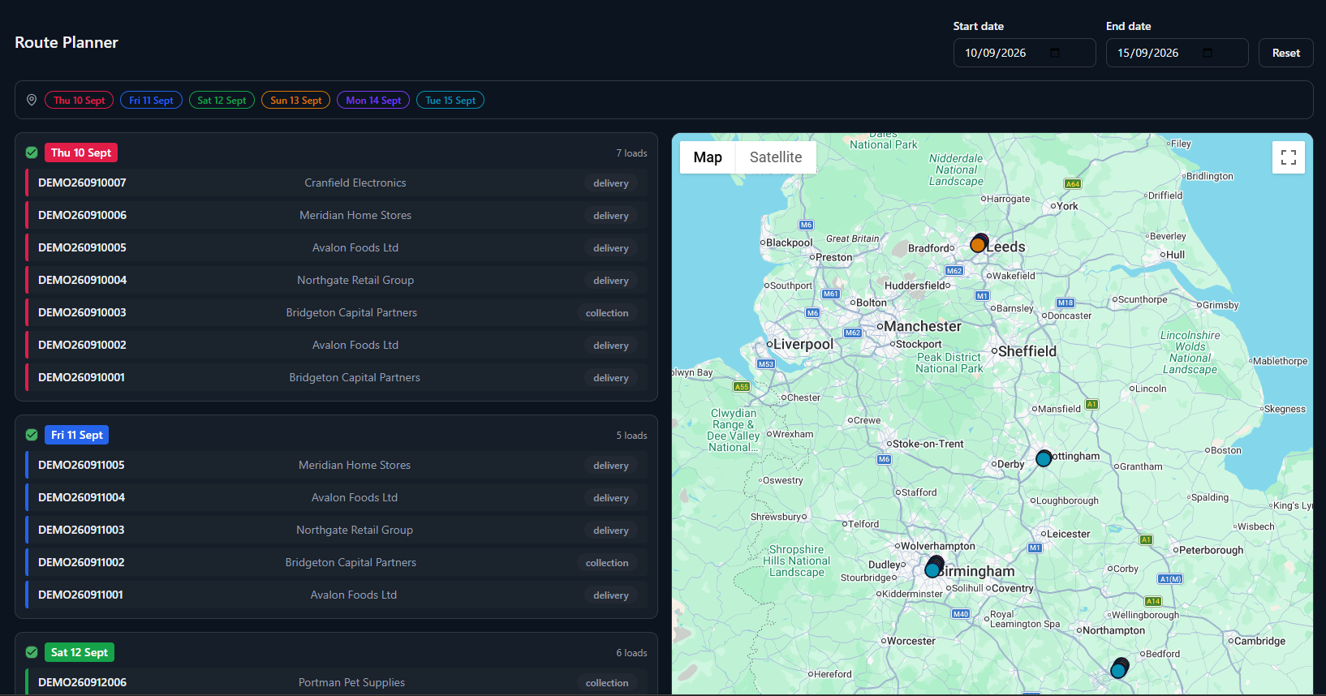
Task: Switch to Satellite map view
Action: point(776,157)
